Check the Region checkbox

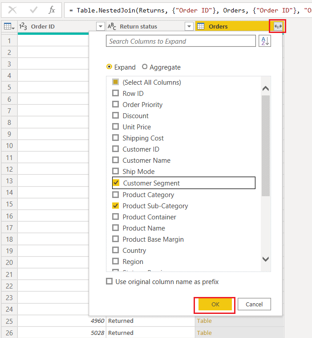pyautogui.click(x=116, y=261)
